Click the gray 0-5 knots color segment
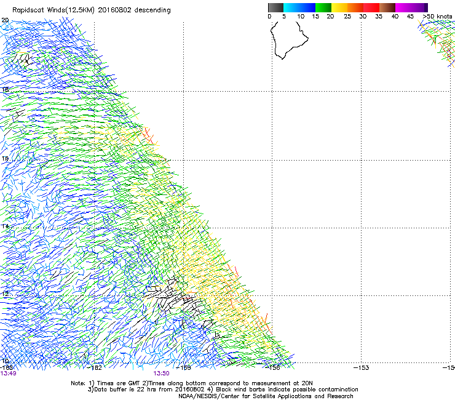 pyautogui.click(x=275, y=7)
